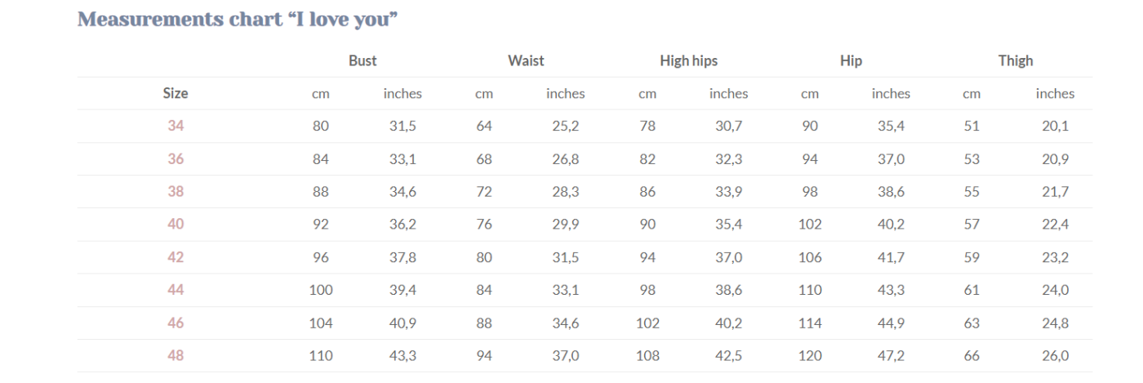Choose size 40 from the chart

tap(176, 225)
